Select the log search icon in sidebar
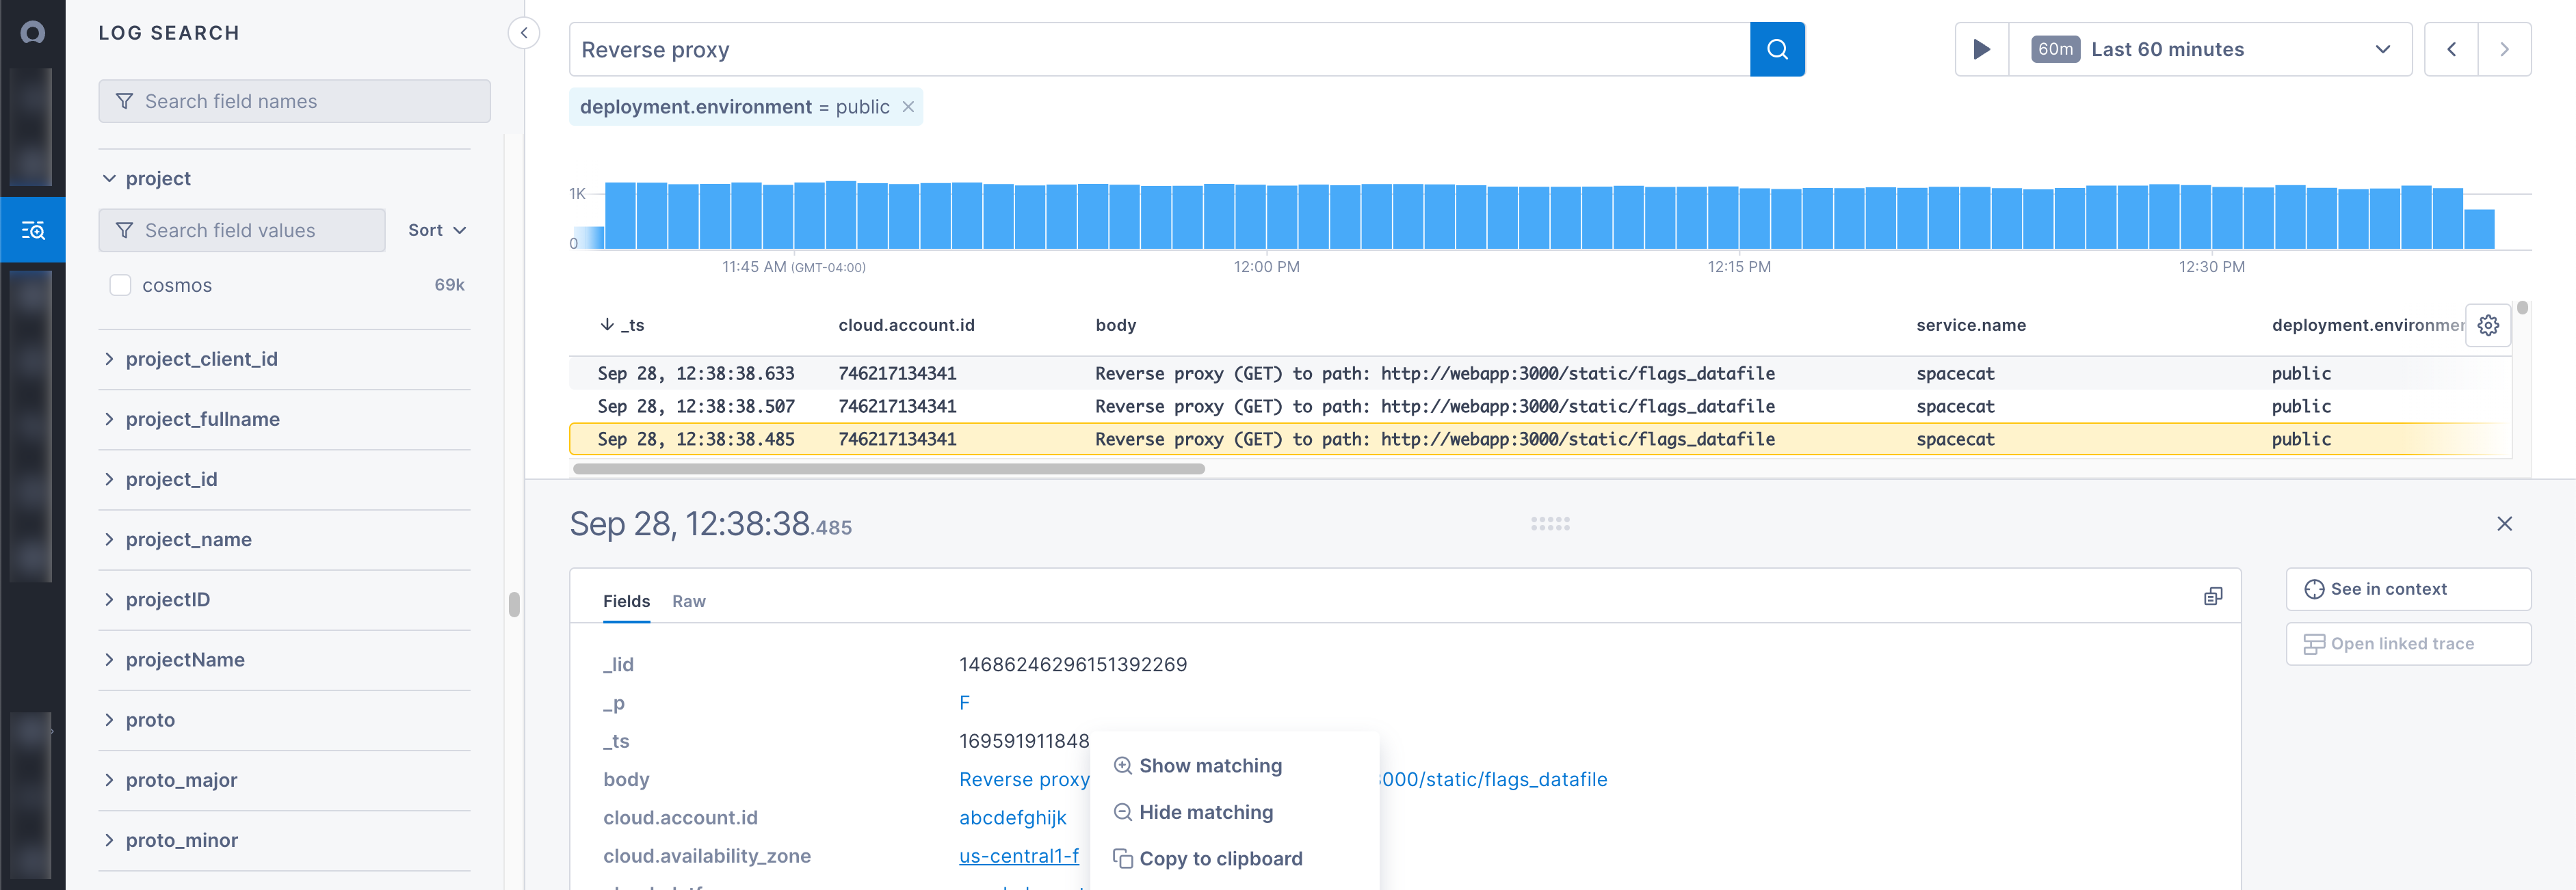The width and height of the screenshot is (2576, 890). pos(33,231)
